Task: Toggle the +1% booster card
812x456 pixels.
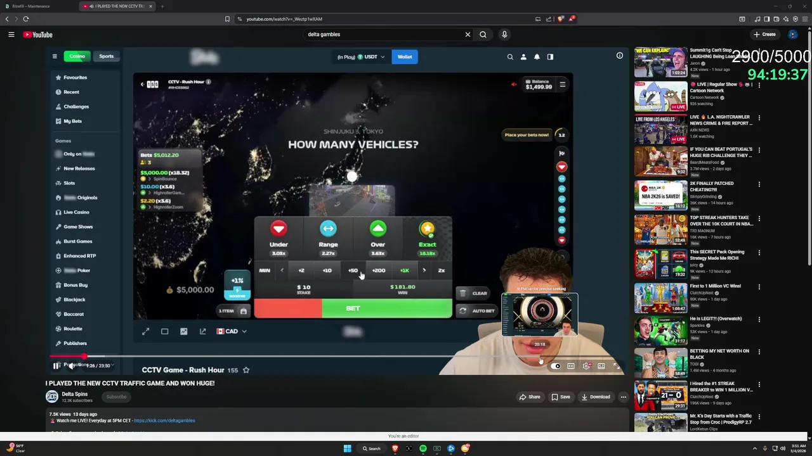Action: 237,285
